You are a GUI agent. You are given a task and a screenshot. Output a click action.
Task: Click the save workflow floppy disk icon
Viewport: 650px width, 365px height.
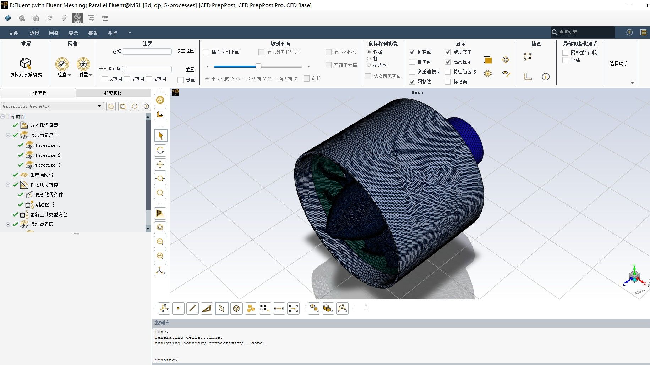[123, 106]
